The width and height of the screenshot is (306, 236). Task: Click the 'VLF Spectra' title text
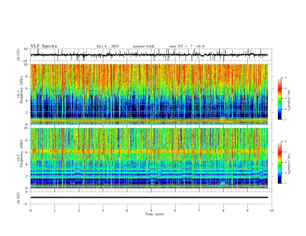pos(44,46)
